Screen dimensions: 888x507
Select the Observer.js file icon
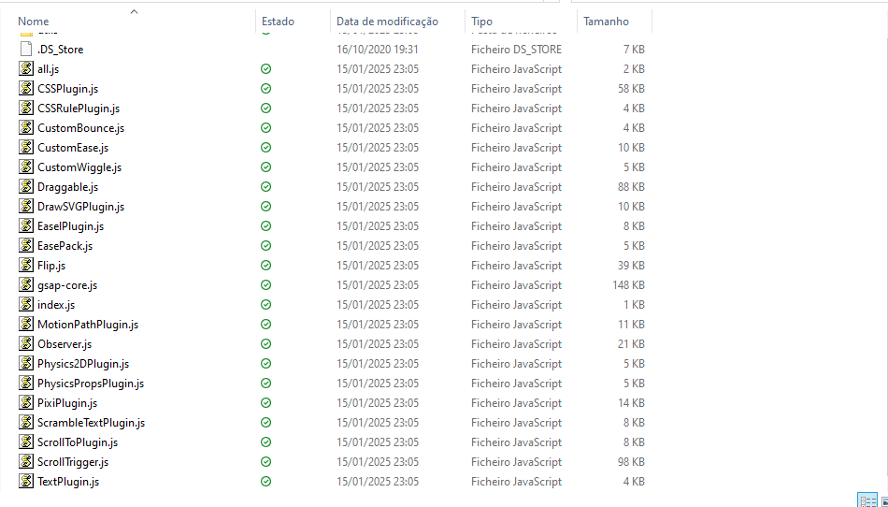pos(26,344)
